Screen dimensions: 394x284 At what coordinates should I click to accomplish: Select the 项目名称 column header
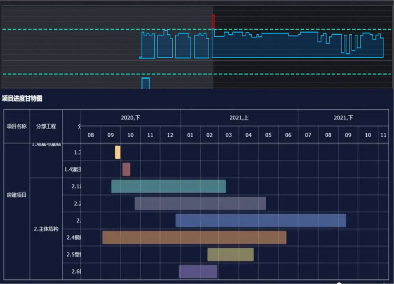17,126
